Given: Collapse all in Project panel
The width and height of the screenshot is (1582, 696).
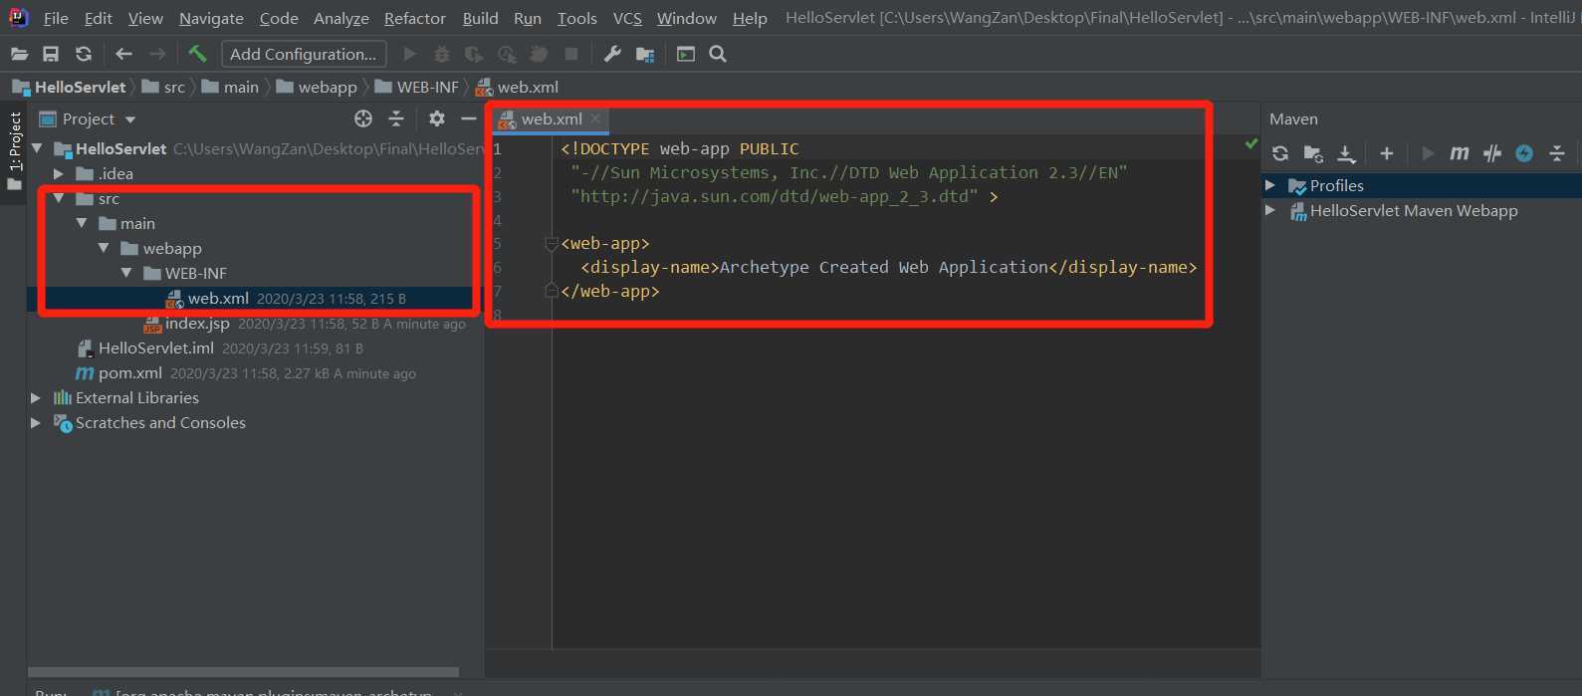Looking at the screenshot, I should pos(396,118).
